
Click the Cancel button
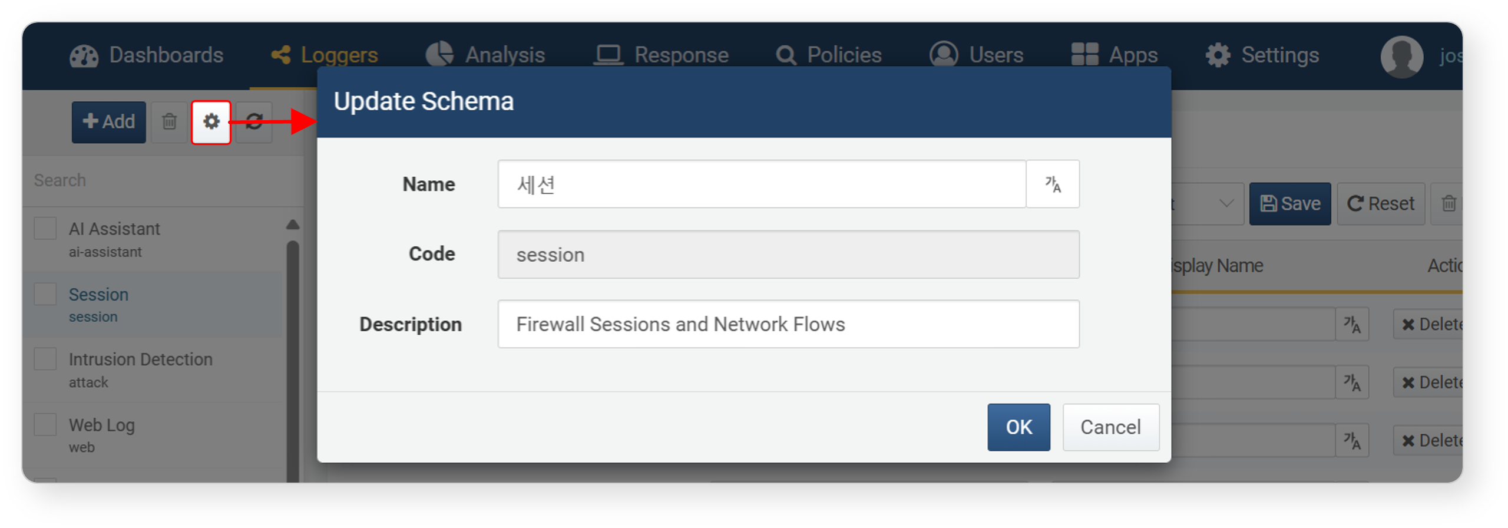[1110, 427]
